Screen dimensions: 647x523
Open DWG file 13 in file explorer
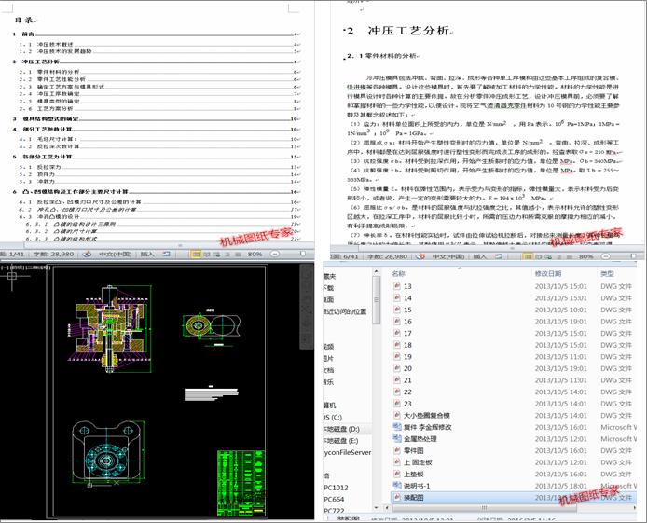click(x=513, y=286)
